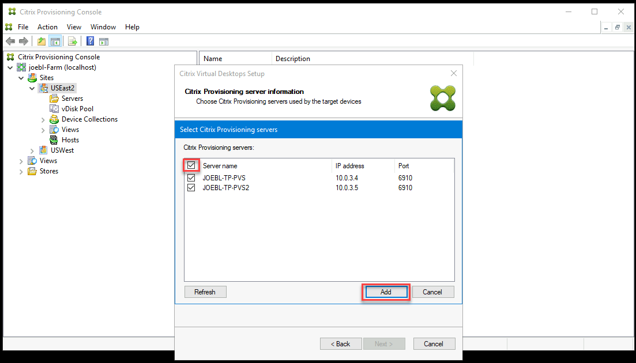
Task: Click the Export List toolbar icon
Action: click(x=72, y=41)
